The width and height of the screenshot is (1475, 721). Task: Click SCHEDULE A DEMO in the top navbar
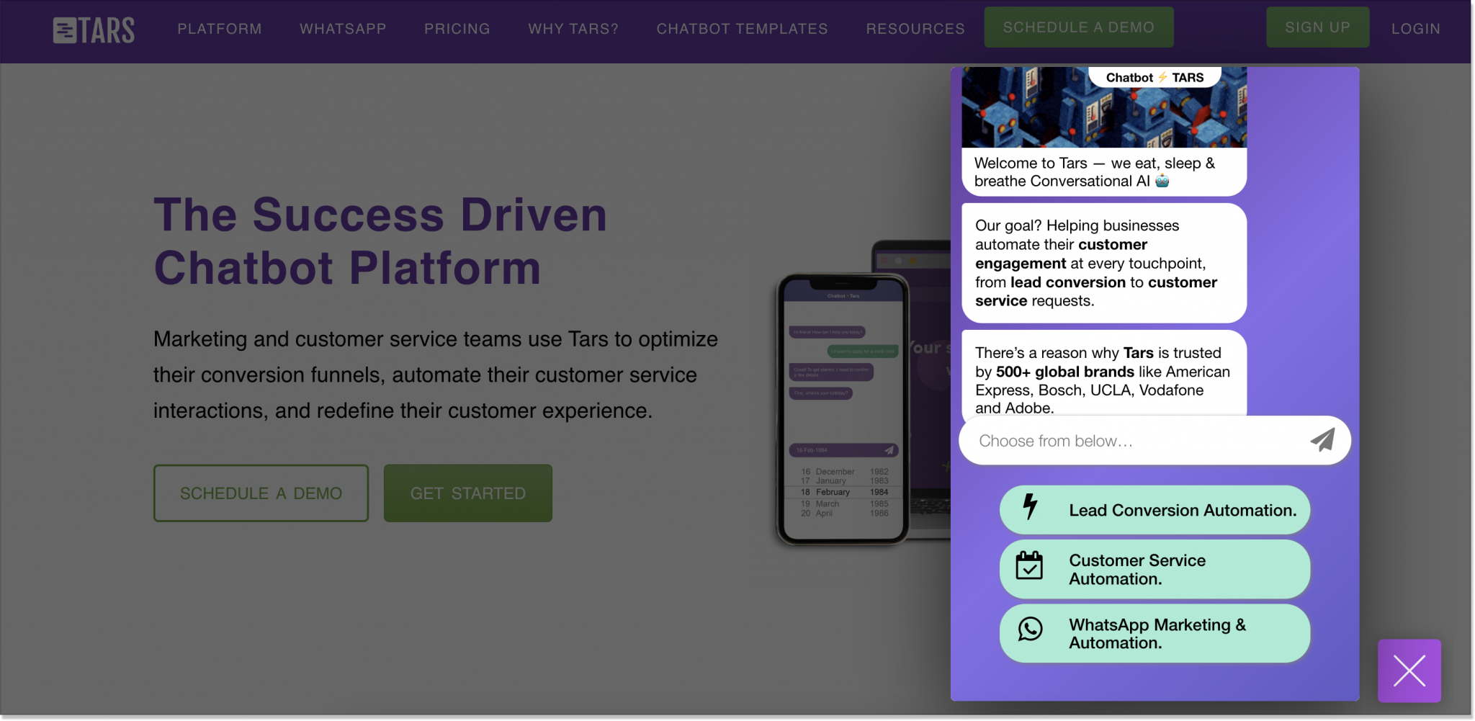tap(1078, 27)
